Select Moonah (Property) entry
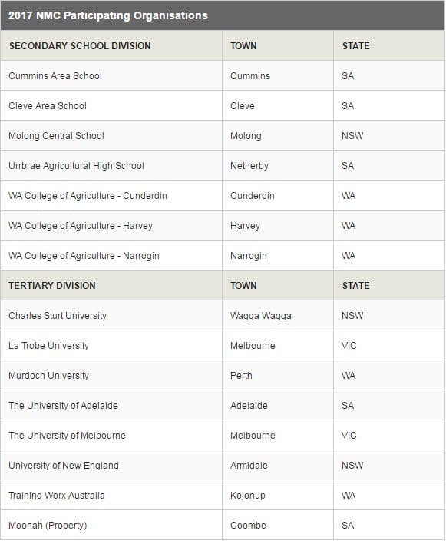This screenshot has height=541, width=446. (x=48, y=526)
